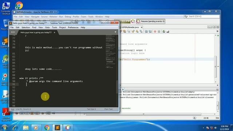Open Acrobat Reader DC desktop icon
The image size is (233, 131).
[6, 115]
